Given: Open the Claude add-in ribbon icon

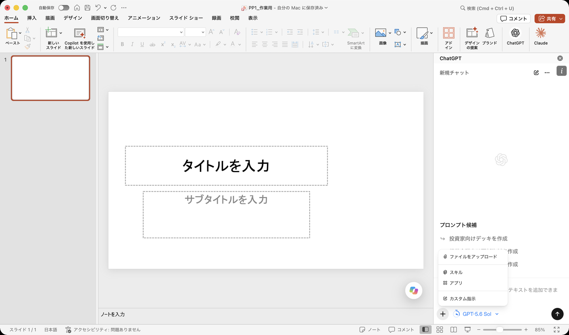Looking at the screenshot, I should (x=541, y=36).
